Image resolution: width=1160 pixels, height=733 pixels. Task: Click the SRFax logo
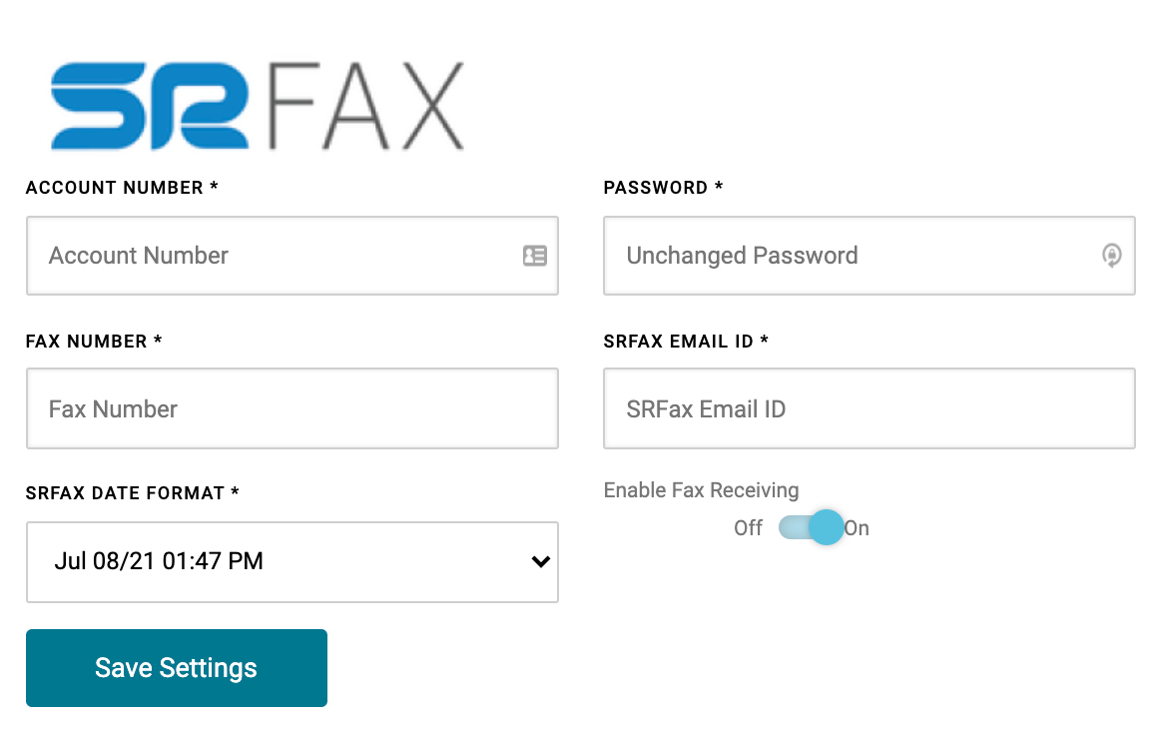[x=257, y=106]
